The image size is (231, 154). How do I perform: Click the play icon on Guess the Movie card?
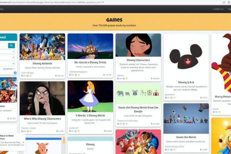[x=201, y=150]
